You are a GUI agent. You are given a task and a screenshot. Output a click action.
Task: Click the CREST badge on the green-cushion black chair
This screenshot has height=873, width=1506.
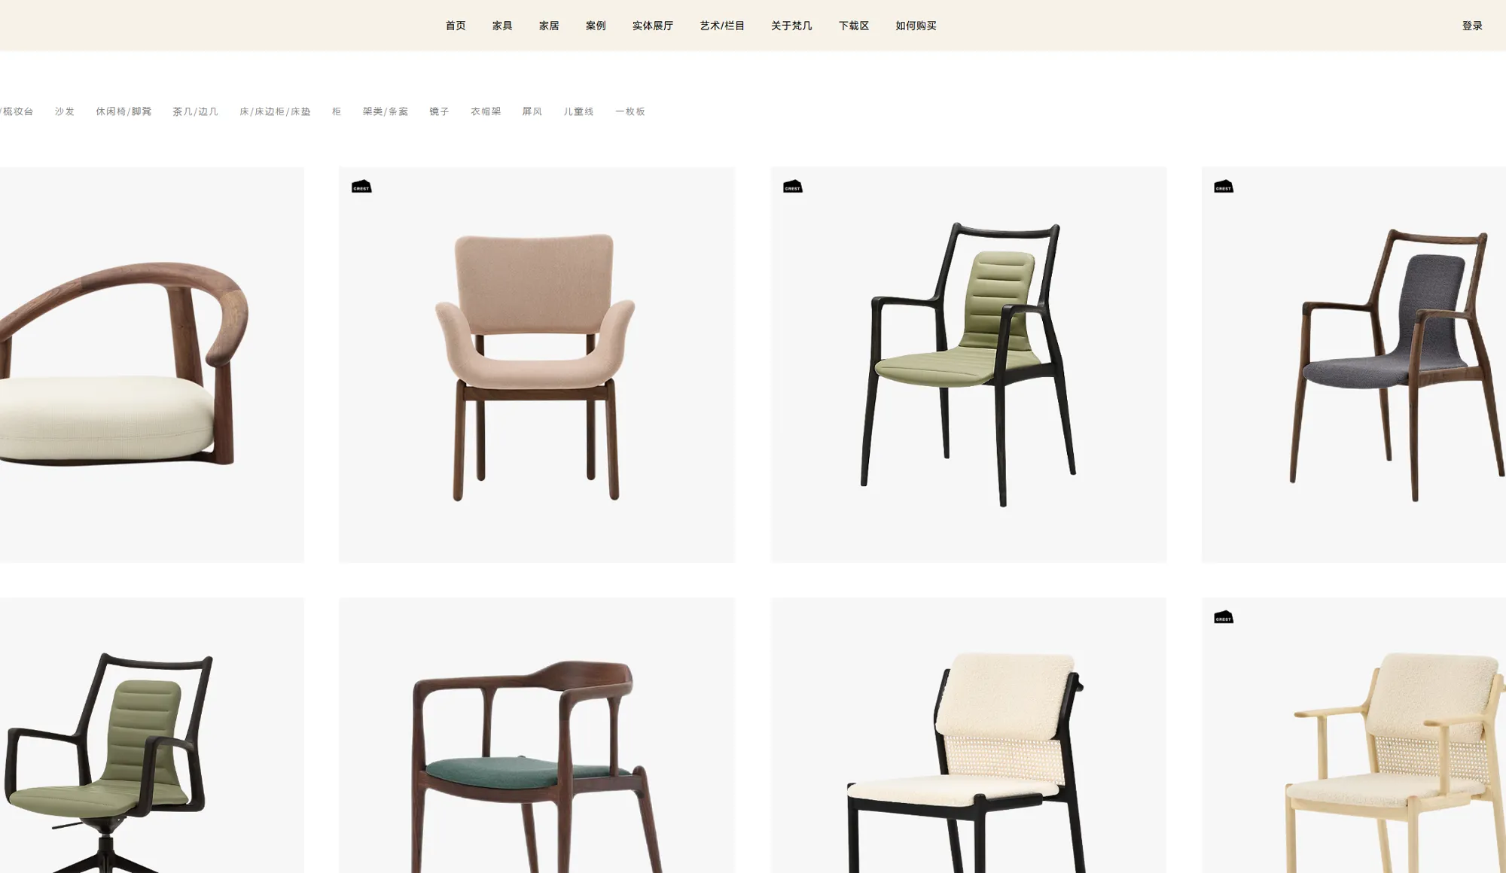[x=793, y=186]
